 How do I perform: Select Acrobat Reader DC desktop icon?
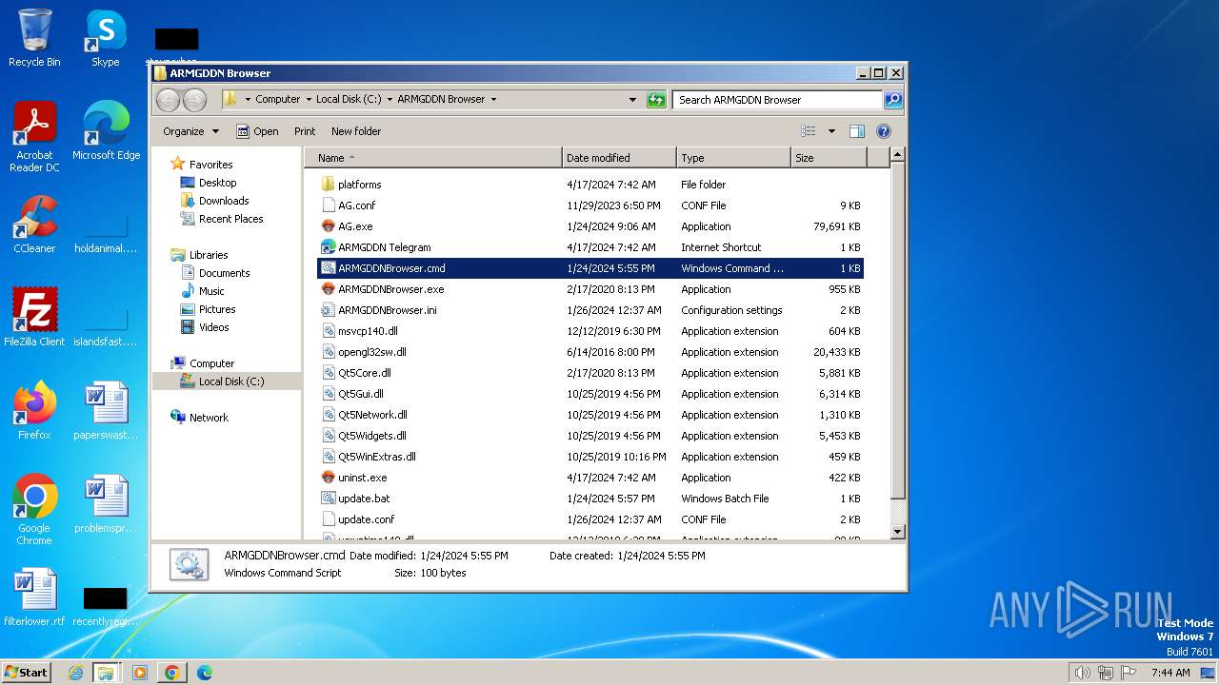[x=34, y=137]
